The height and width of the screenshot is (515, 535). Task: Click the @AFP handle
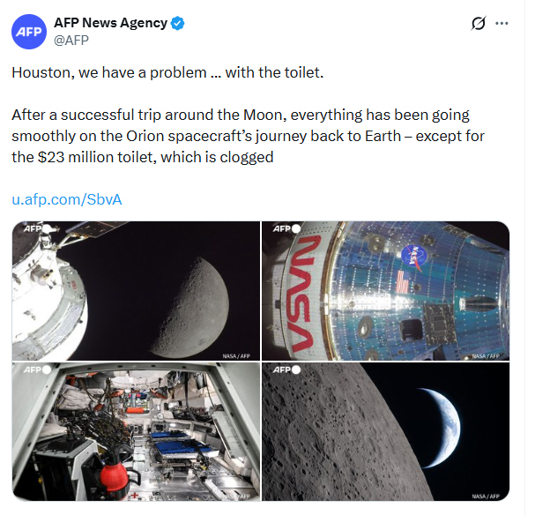tap(73, 40)
